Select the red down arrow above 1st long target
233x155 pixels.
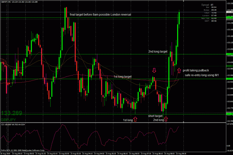click(x=154, y=70)
